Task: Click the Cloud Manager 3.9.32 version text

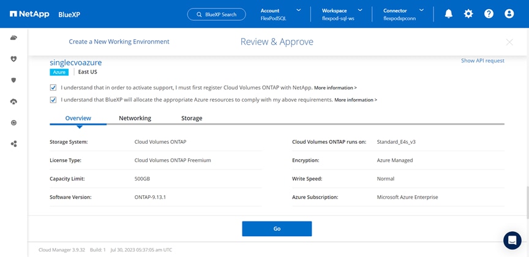Action: [62, 250]
